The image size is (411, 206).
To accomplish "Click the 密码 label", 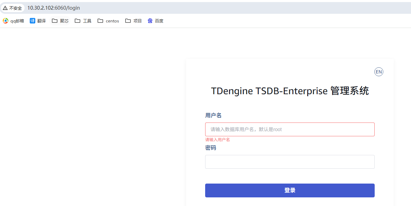I will pos(210,148).
